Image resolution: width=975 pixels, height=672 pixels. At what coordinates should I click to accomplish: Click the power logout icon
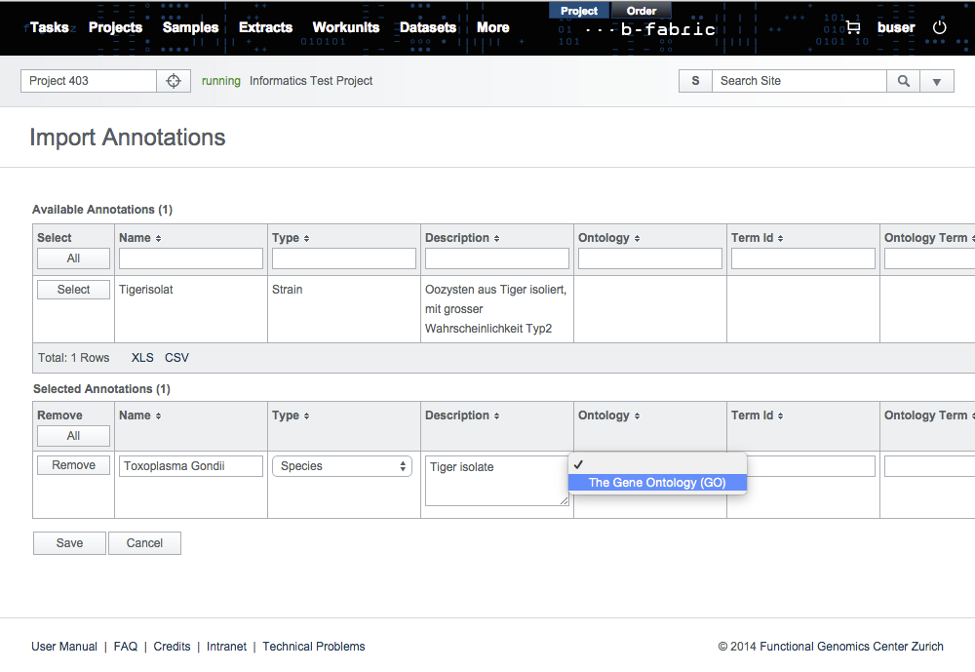(x=940, y=27)
